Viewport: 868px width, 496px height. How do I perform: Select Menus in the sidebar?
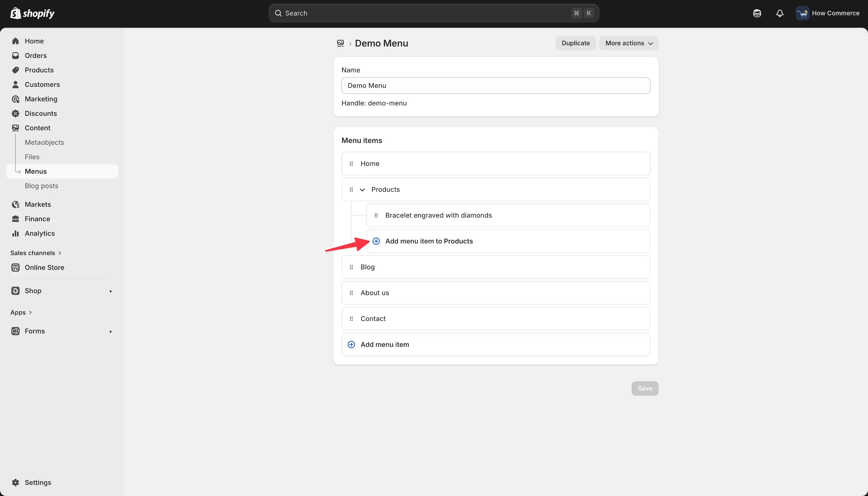coord(62,171)
